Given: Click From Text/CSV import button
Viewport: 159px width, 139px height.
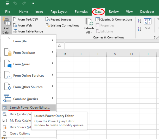Looking at the screenshot, I should [26, 19].
